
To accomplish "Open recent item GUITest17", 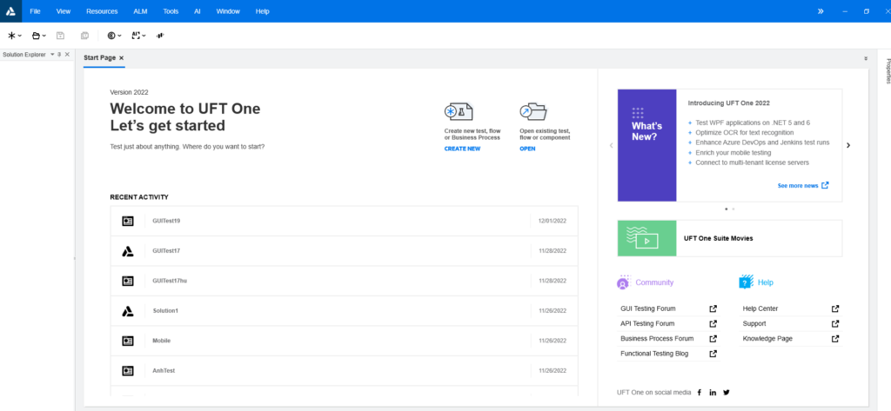I will click(345, 251).
